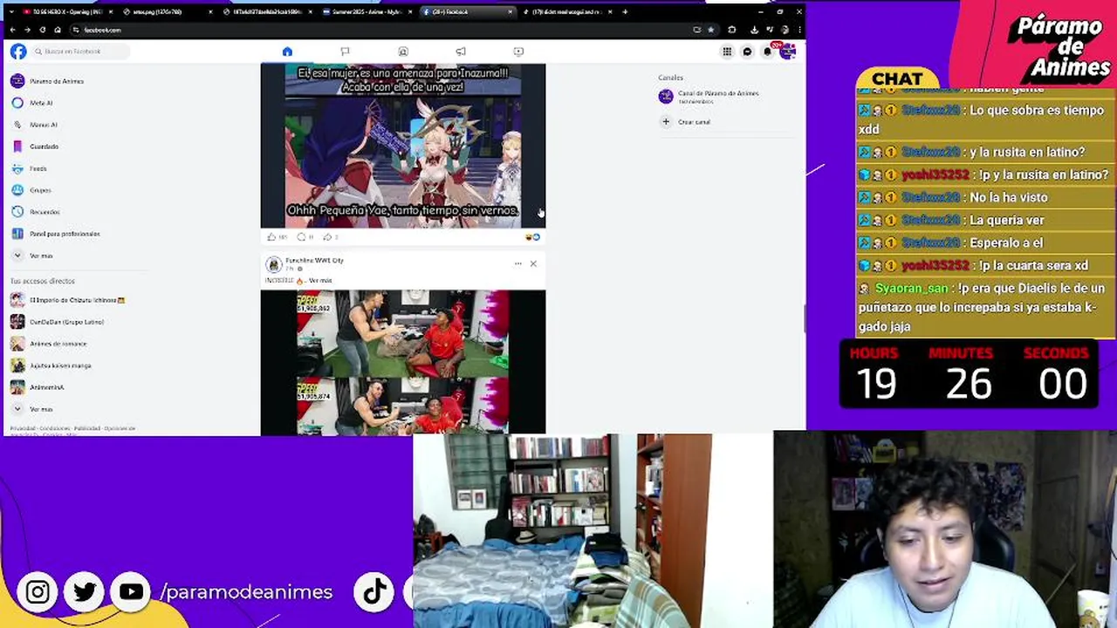This screenshot has height=628, width=1117.
Task: Open Punchline WWE City page name
Action: [x=314, y=260]
